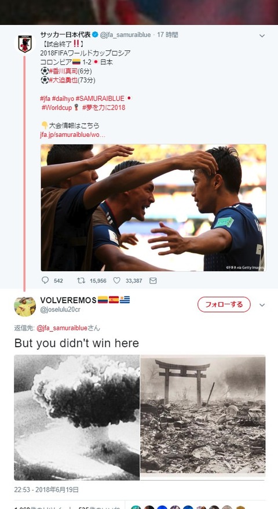
Task: Click the フォローする follow button
Action: coord(224,304)
